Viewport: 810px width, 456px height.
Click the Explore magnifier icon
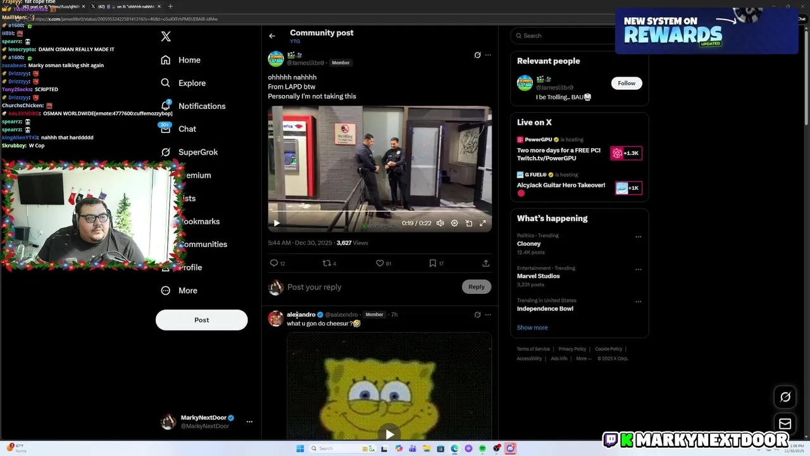click(x=166, y=83)
